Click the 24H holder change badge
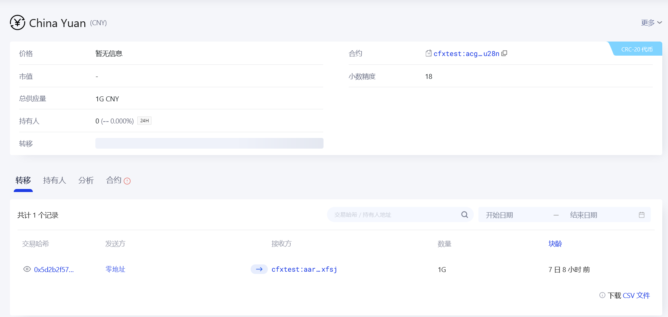This screenshot has height=317, width=668. point(144,121)
